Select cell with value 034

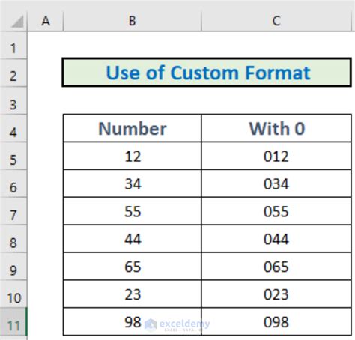[276, 183]
